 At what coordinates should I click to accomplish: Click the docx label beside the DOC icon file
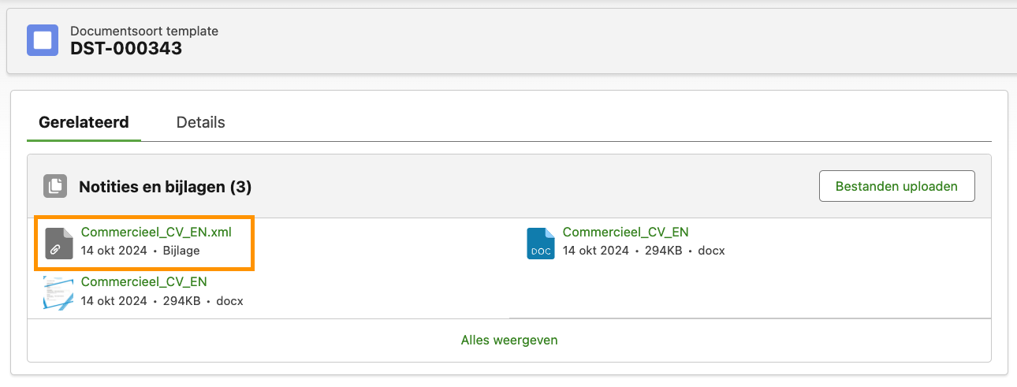tap(711, 251)
